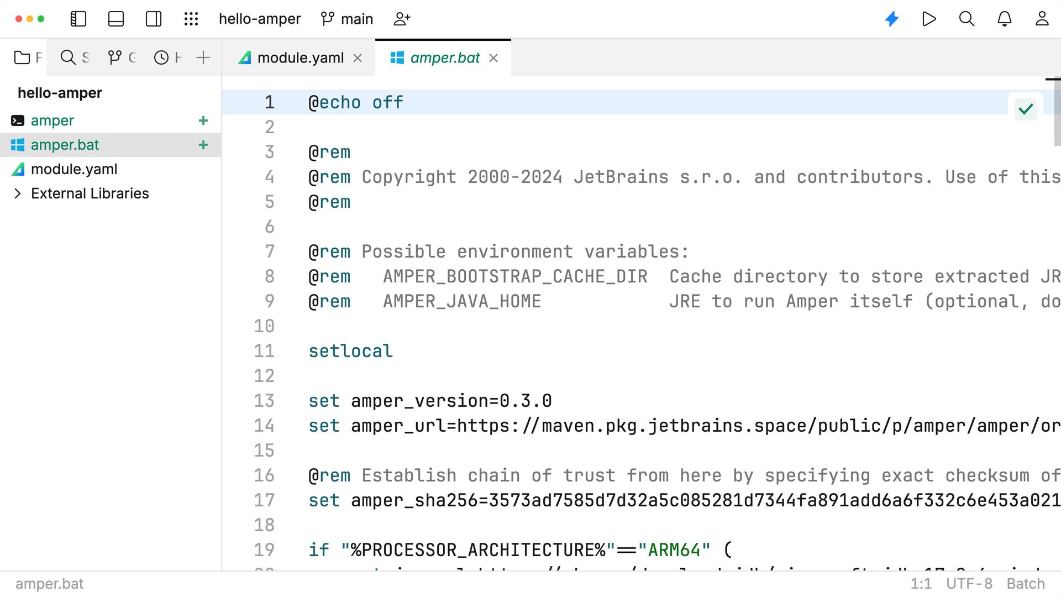Click the '@echo off' line

click(356, 102)
